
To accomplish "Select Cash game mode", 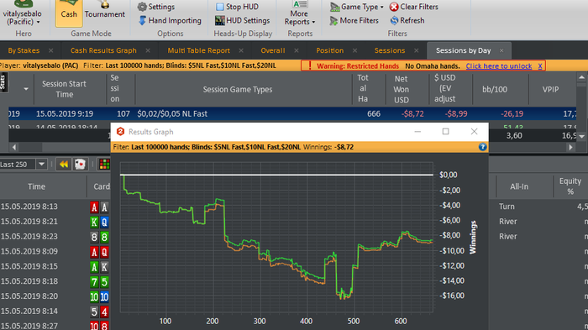I will click(x=69, y=13).
